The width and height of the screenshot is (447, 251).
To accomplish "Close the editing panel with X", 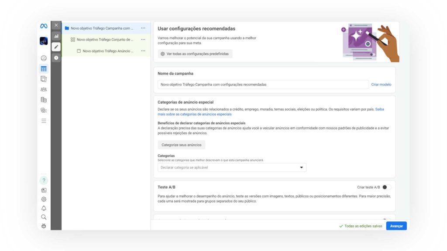I will [56, 25].
